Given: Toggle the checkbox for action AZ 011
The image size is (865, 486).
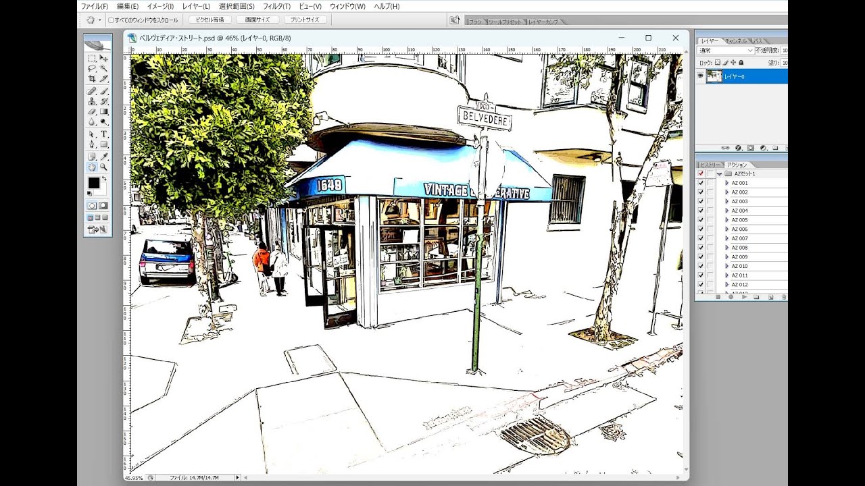Looking at the screenshot, I should click(x=701, y=275).
